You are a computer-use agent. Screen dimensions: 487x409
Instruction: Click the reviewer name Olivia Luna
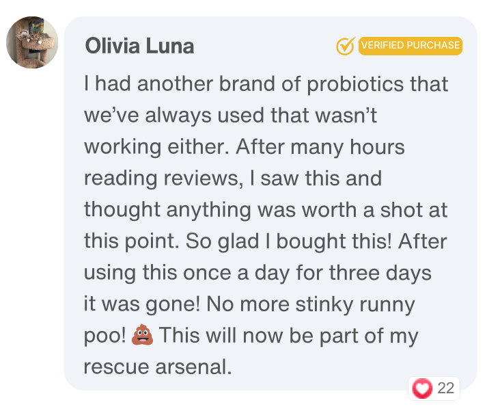point(139,46)
